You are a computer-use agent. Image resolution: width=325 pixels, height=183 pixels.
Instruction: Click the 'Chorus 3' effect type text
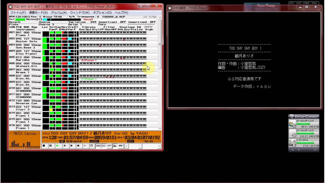coord(46,25)
